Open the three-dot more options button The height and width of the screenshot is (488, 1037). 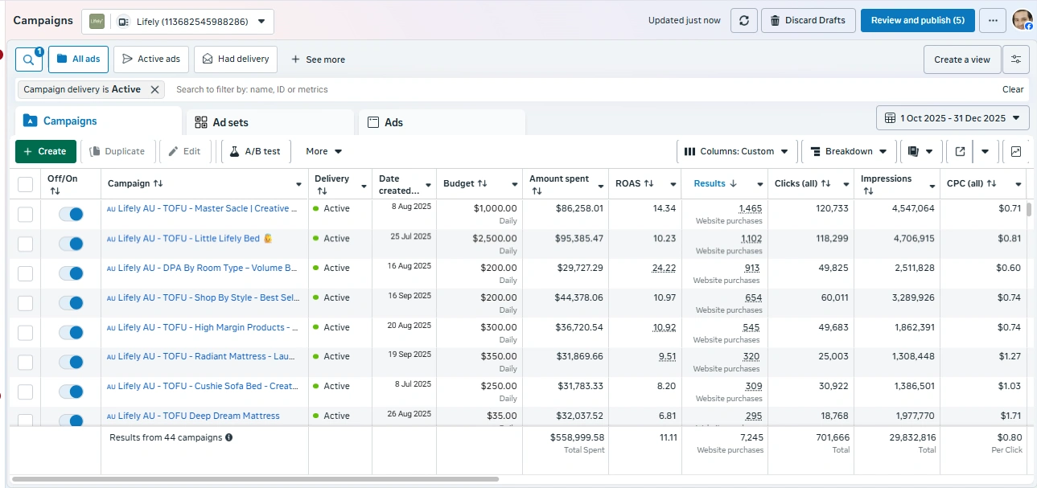click(x=992, y=21)
